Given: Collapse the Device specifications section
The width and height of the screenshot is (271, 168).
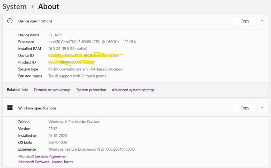Looking at the screenshot, I should pyautogui.click(x=262, y=21).
